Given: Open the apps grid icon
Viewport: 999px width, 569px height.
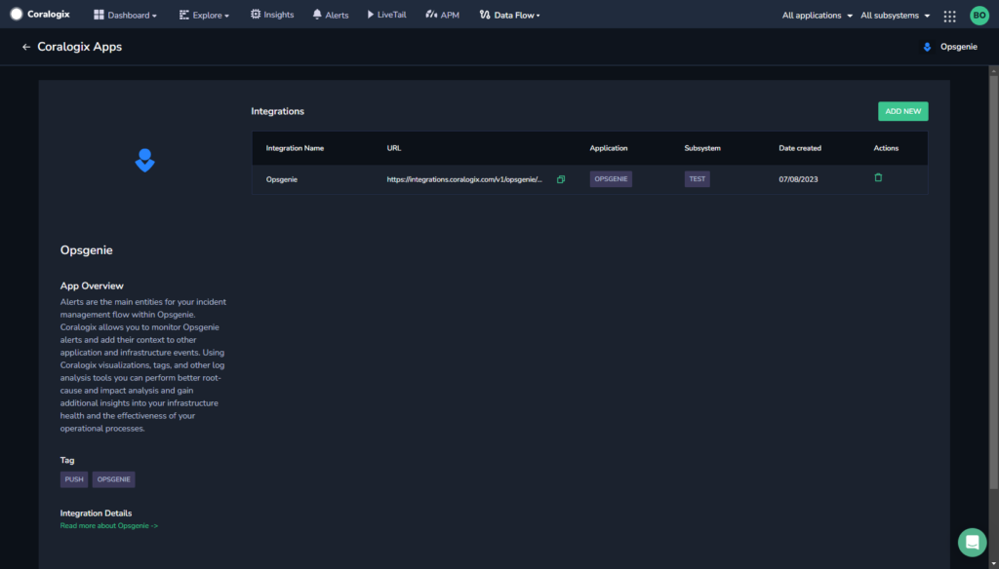Looking at the screenshot, I should (x=949, y=16).
